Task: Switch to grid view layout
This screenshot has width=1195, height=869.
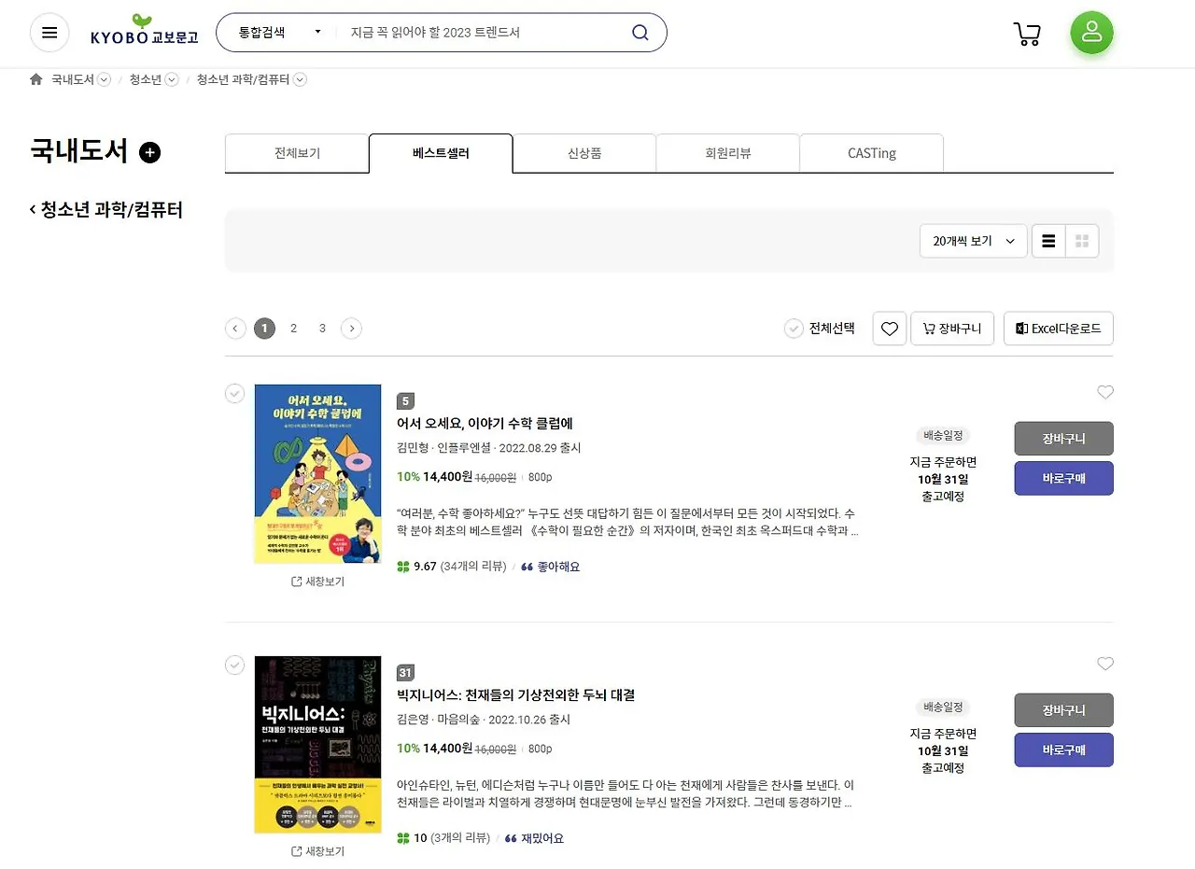Action: point(1081,240)
